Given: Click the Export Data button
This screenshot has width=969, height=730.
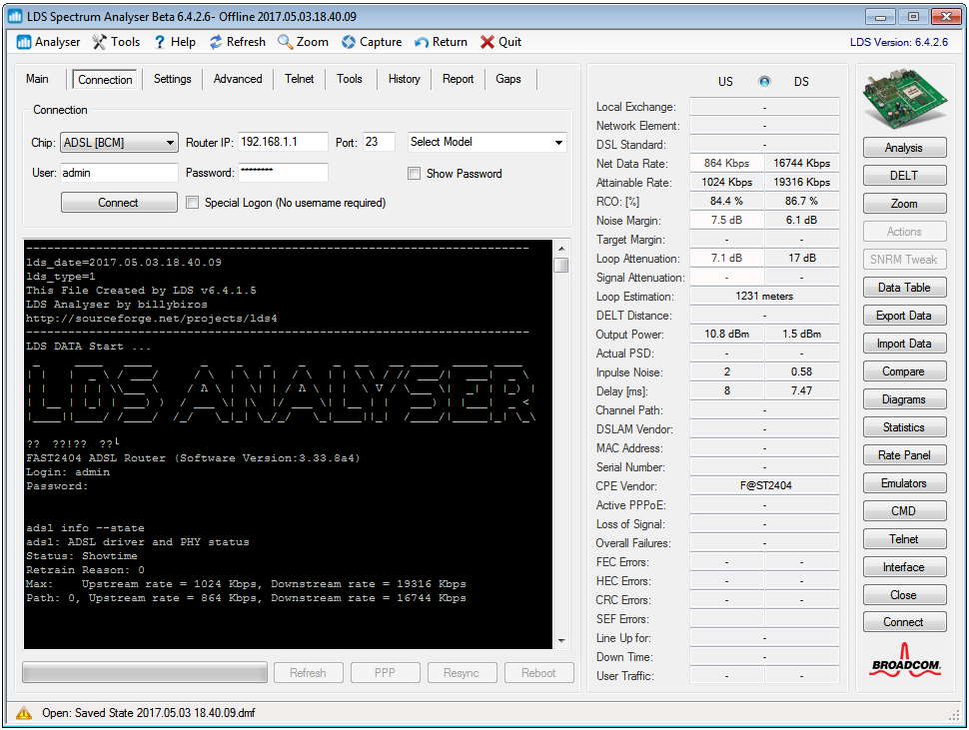Looking at the screenshot, I should tap(903, 316).
